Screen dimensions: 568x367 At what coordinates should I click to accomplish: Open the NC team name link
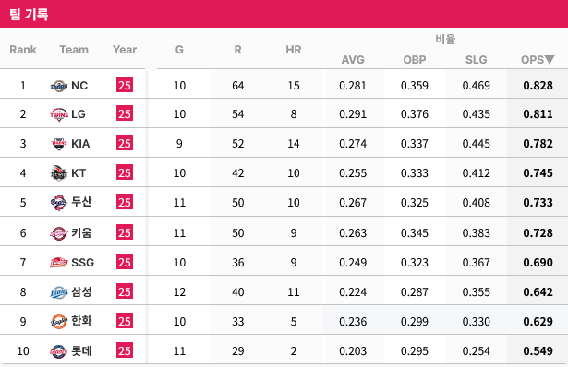click(79, 86)
